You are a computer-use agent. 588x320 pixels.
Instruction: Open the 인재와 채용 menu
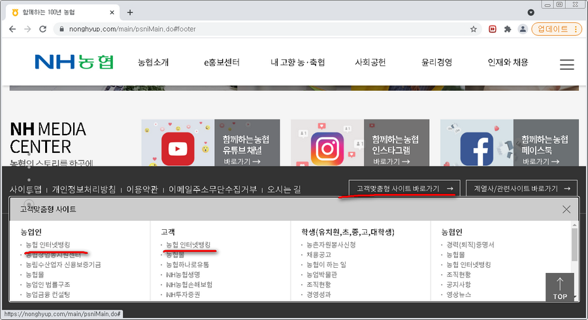point(508,62)
